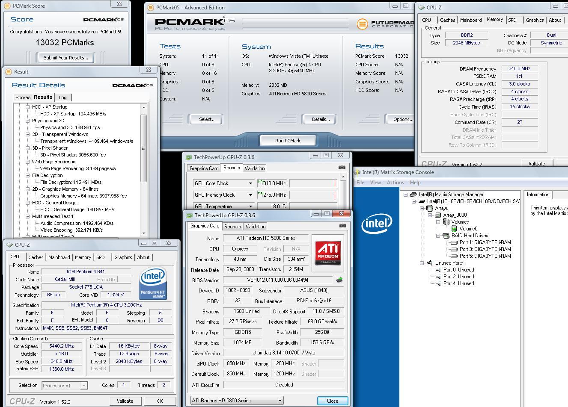568x407 pixels.
Task: Click the camera icon in GPU-Z Sensors window
Action: pos(342,168)
